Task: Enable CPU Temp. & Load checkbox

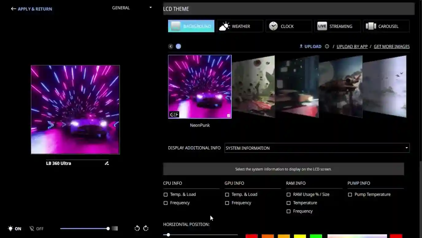Action: point(166,194)
